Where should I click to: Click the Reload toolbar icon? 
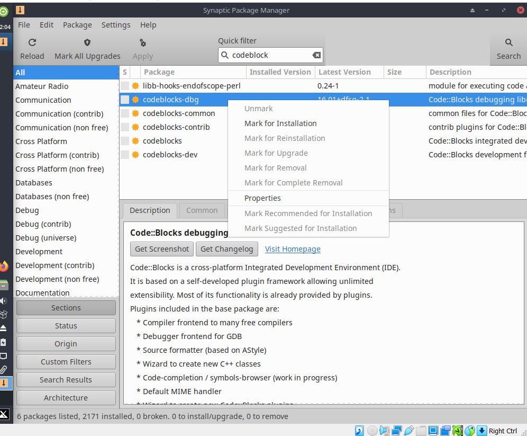coord(32,42)
